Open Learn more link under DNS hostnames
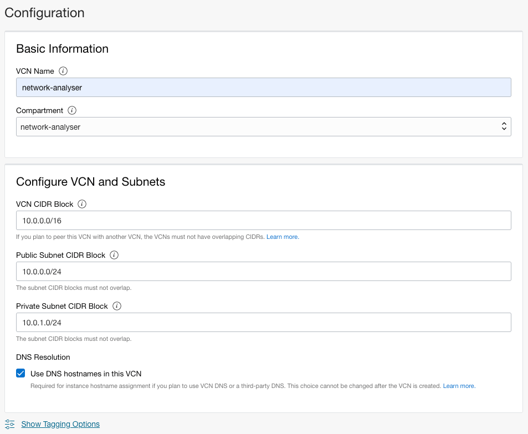Screen dimensions: 528x434 (459, 386)
